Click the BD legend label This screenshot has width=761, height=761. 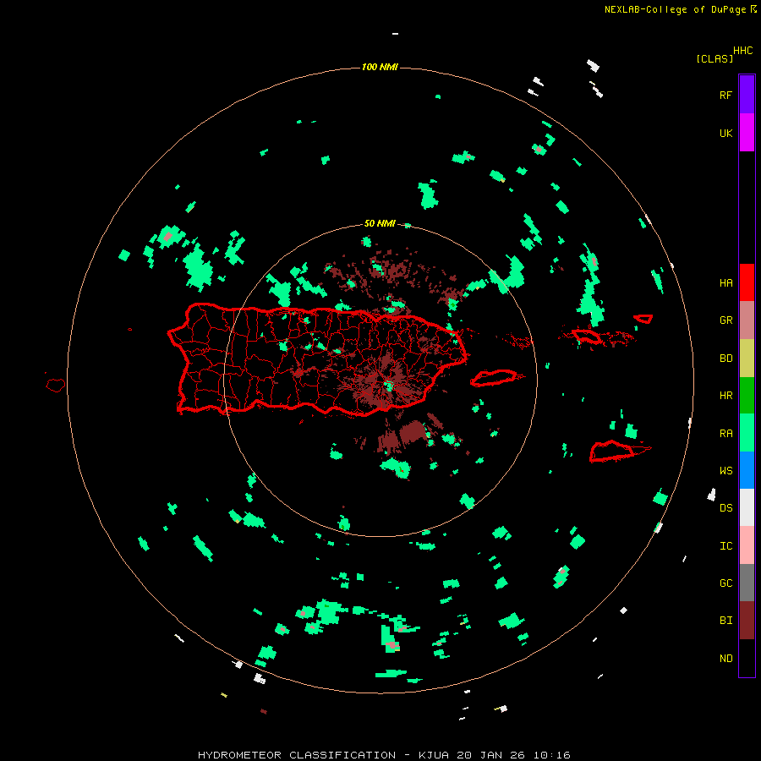(725, 359)
